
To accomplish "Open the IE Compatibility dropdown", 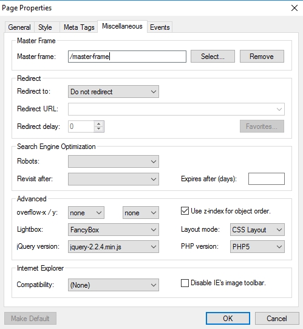I will point(114,285).
